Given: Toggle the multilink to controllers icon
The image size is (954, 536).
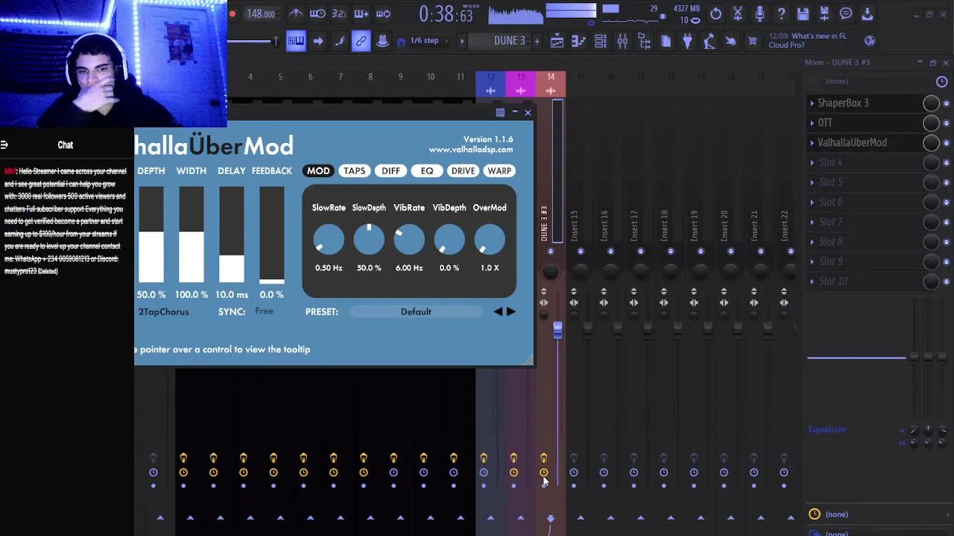Looking at the screenshot, I should [x=361, y=41].
